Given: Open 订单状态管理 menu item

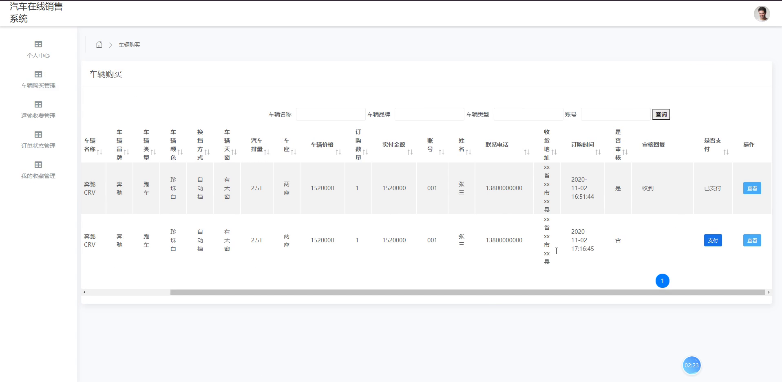Looking at the screenshot, I should pyautogui.click(x=38, y=146).
